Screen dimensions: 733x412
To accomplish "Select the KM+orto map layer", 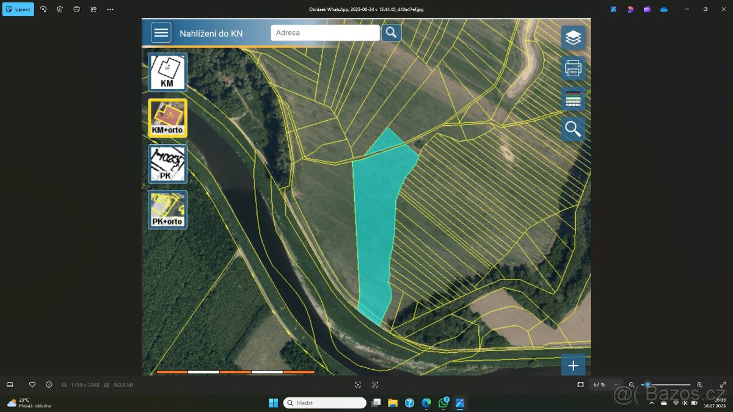I will (167, 118).
